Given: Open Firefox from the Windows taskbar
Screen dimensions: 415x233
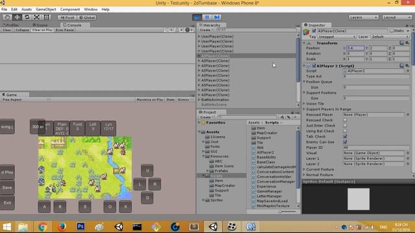Looking at the screenshot, I should point(62,227).
